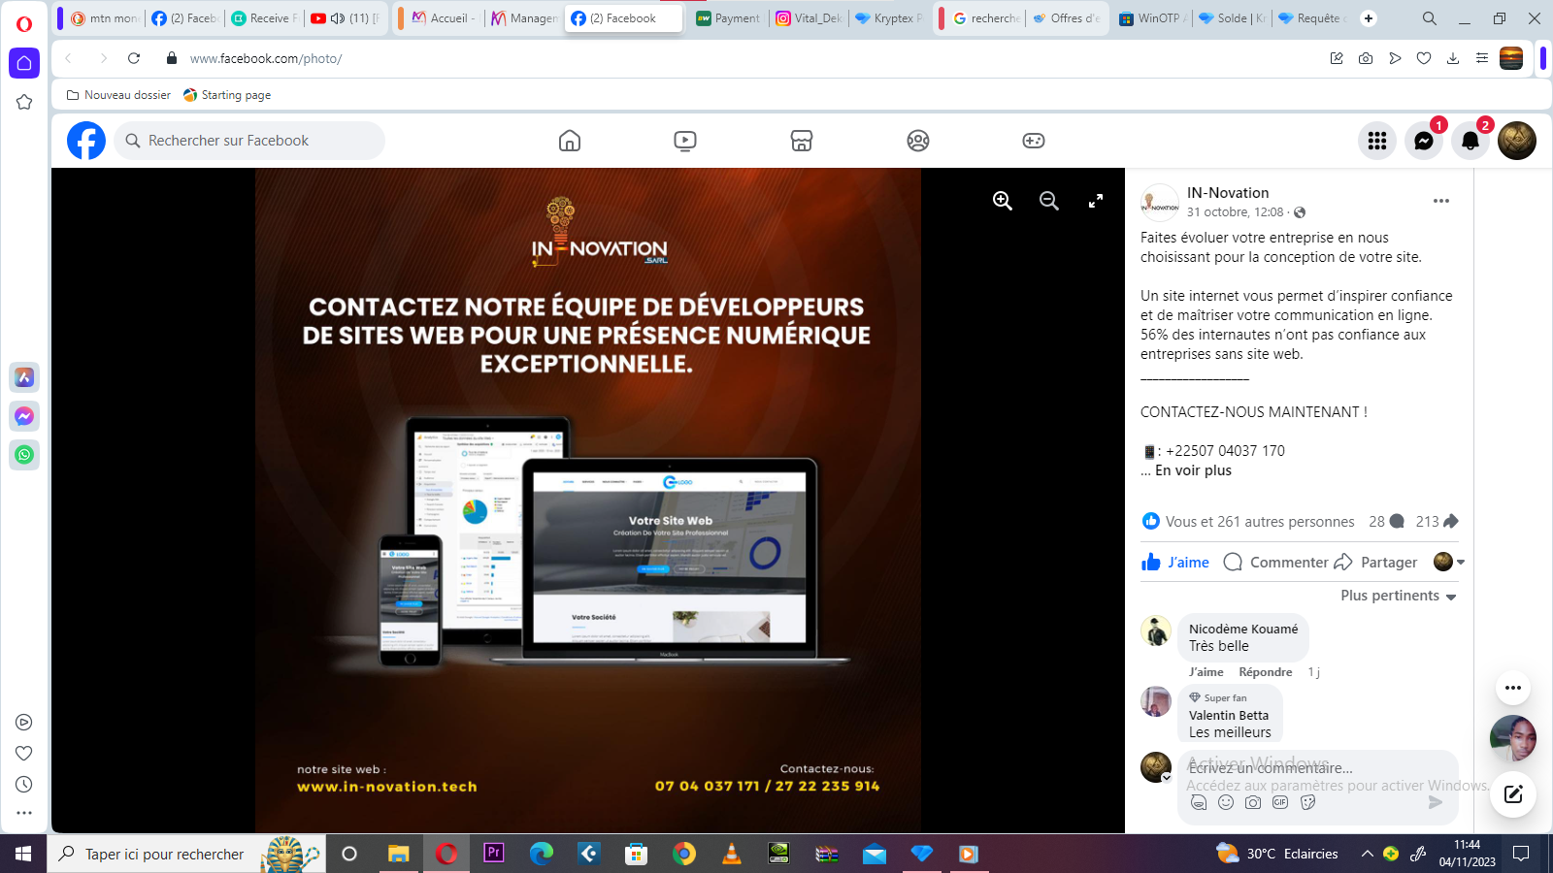
Task: Expand Plus pertinents comment sorting
Action: click(1399, 596)
